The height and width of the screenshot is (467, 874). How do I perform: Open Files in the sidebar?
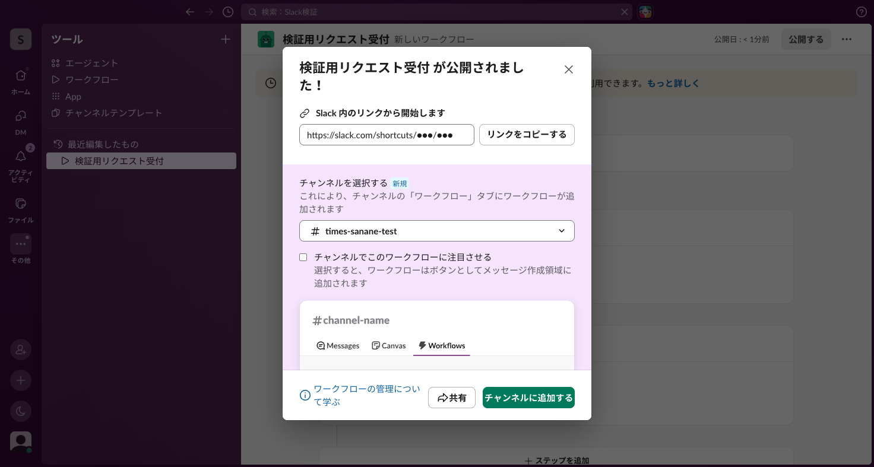coord(21,209)
